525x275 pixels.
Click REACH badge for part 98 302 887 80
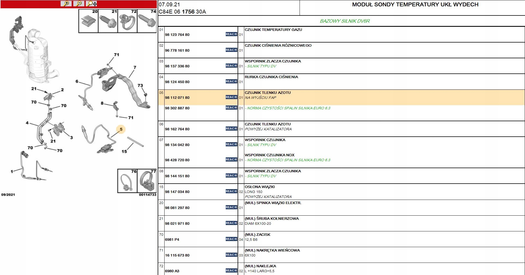point(231,108)
